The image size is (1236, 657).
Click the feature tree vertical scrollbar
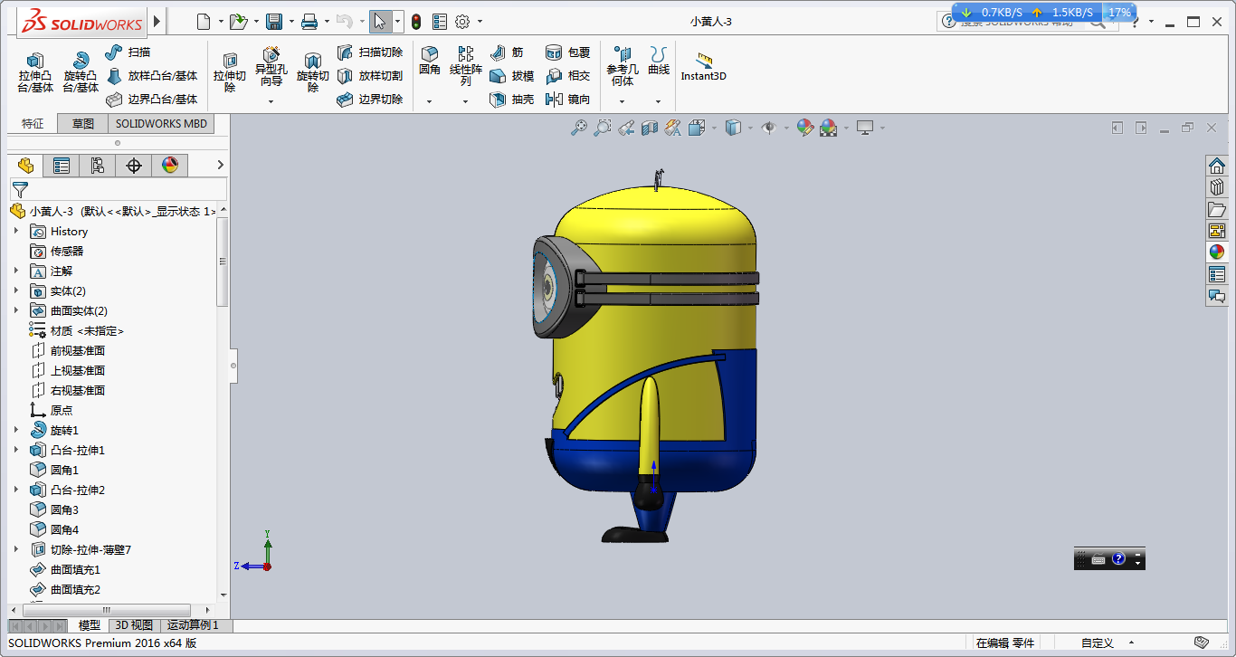click(x=223, y=262)
